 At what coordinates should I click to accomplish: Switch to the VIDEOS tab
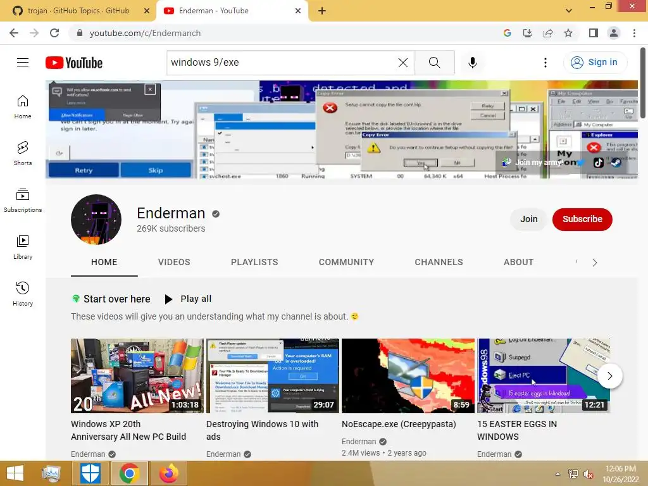(x=174, y=262)
